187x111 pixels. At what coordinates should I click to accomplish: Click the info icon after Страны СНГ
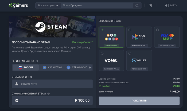coord(89,68)
